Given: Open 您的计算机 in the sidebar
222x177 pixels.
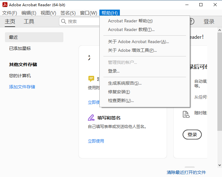Looking at the screenshot, I should tap(20, 76).
